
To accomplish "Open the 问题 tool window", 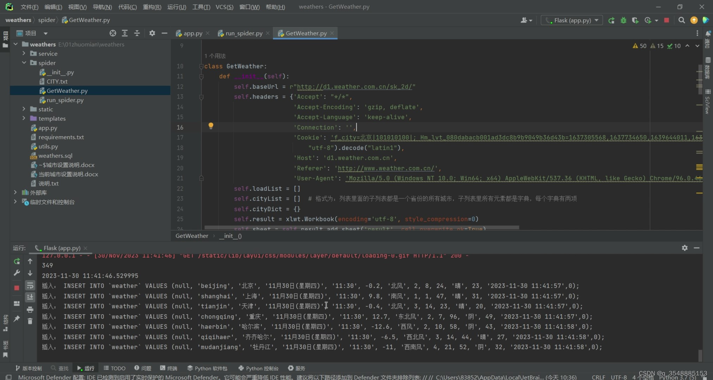I will 143,368.
